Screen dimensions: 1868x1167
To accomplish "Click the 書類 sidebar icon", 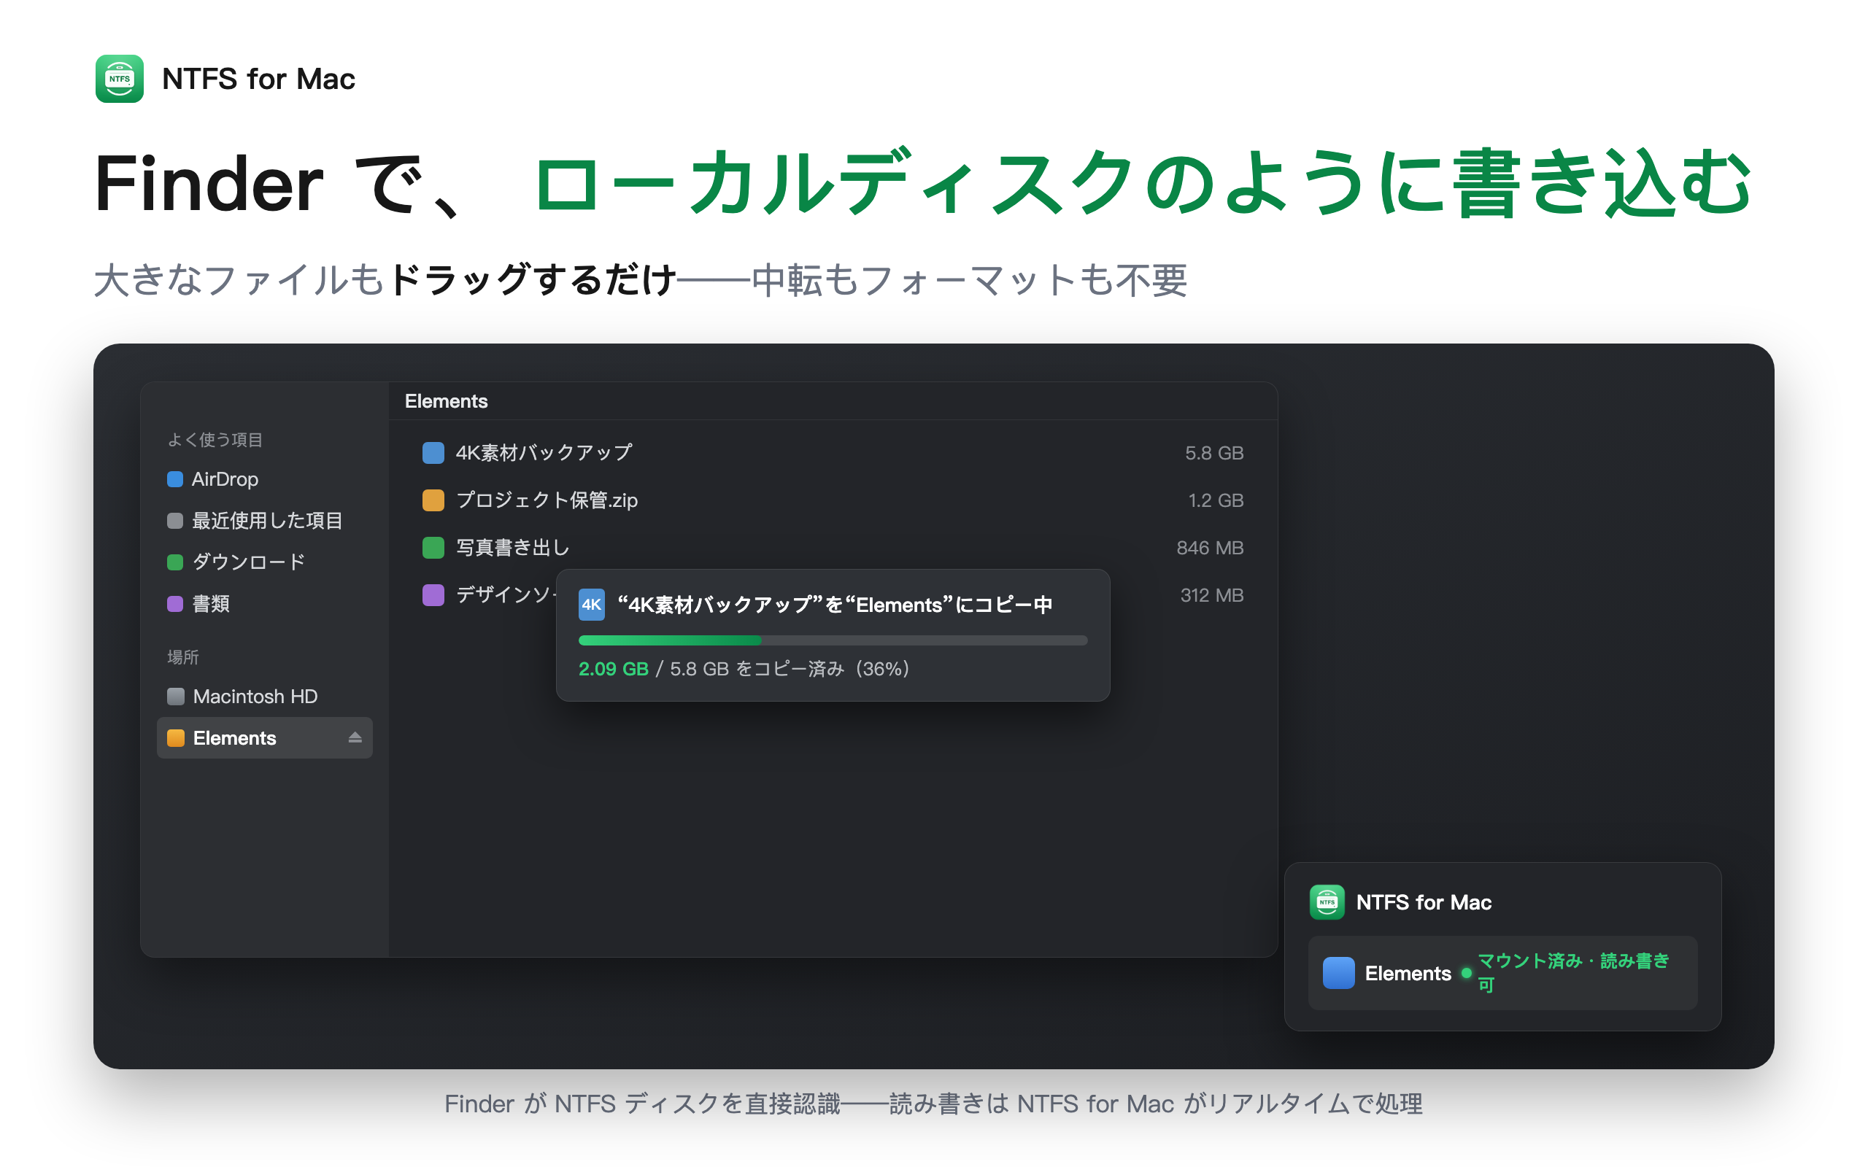I will pyautogui.click(x=175, y=604).
